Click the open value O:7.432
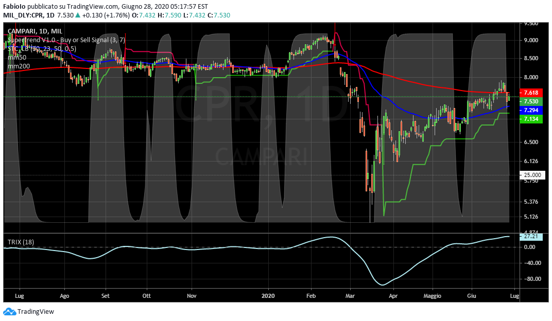 [x=144, y=15]
